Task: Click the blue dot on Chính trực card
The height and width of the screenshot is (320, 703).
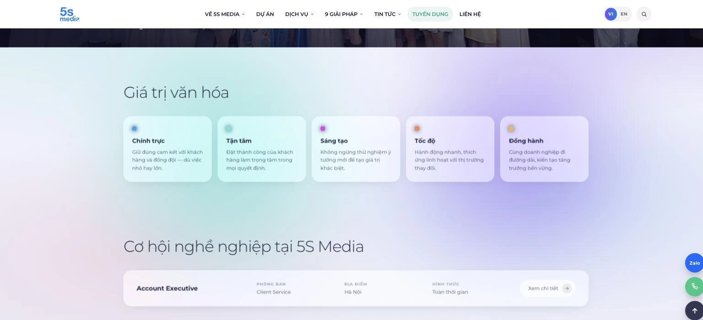Action: coord(135,128)
